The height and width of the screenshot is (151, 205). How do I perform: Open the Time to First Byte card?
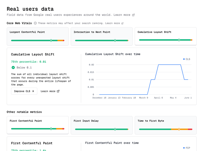[x=165, y=125]
